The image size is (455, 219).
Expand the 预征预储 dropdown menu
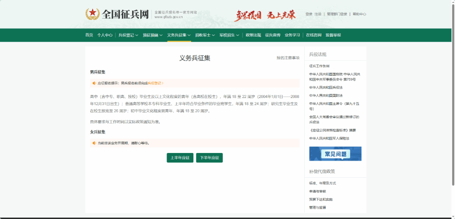[x=153, y=35]
